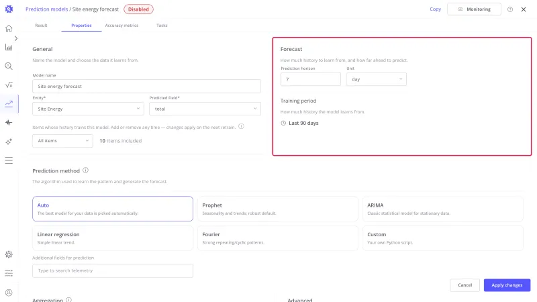The image size is (537, 302).
Task: Select the Auto prediction method
Action: [113, 209]
